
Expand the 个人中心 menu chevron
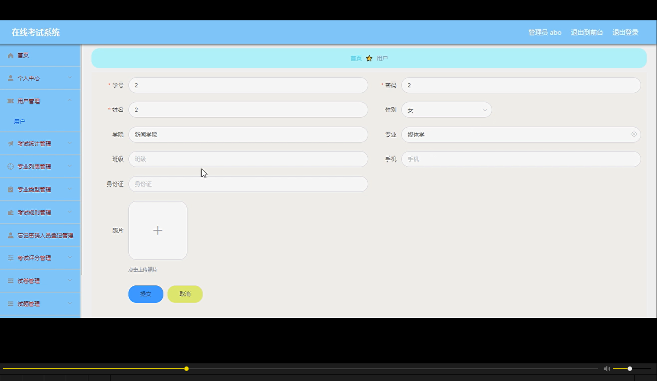coord(70,78)
